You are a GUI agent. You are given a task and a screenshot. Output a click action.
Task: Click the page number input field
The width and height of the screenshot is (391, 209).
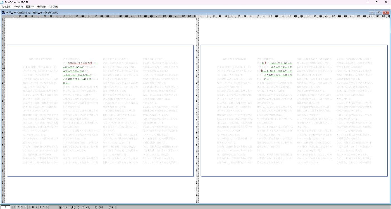6,207
